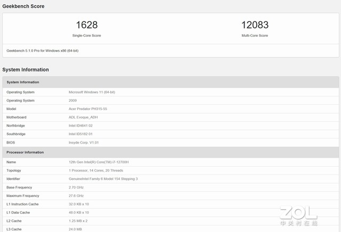Click the Geekbench Score heading
Image resolution: width=341 pixels, height=232 pixels.
(23, 6)
